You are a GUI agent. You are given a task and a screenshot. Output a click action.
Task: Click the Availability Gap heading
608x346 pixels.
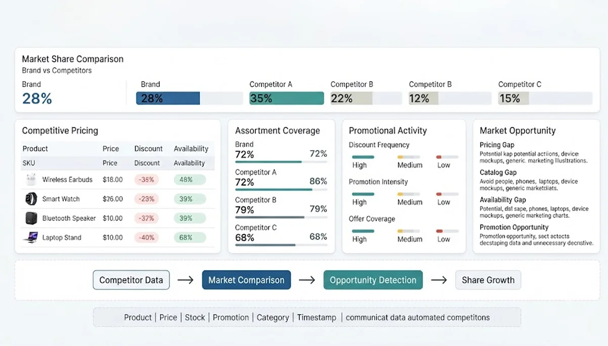(503, 200)
